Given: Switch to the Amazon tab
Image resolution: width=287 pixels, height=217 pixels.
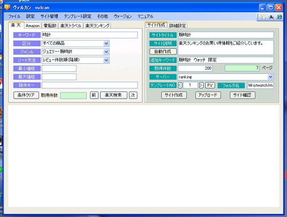Looking at the screenshot, I should [33, 26].
